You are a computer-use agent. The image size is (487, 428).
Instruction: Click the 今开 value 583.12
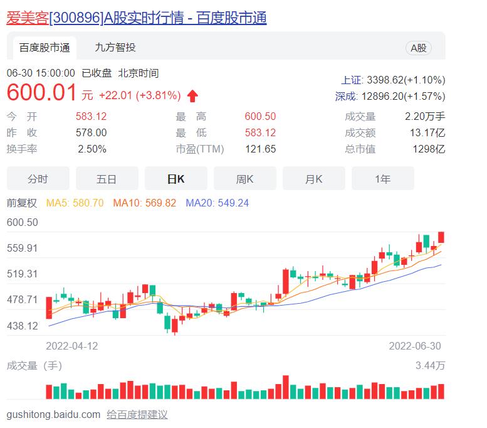(x=91, y=116)
